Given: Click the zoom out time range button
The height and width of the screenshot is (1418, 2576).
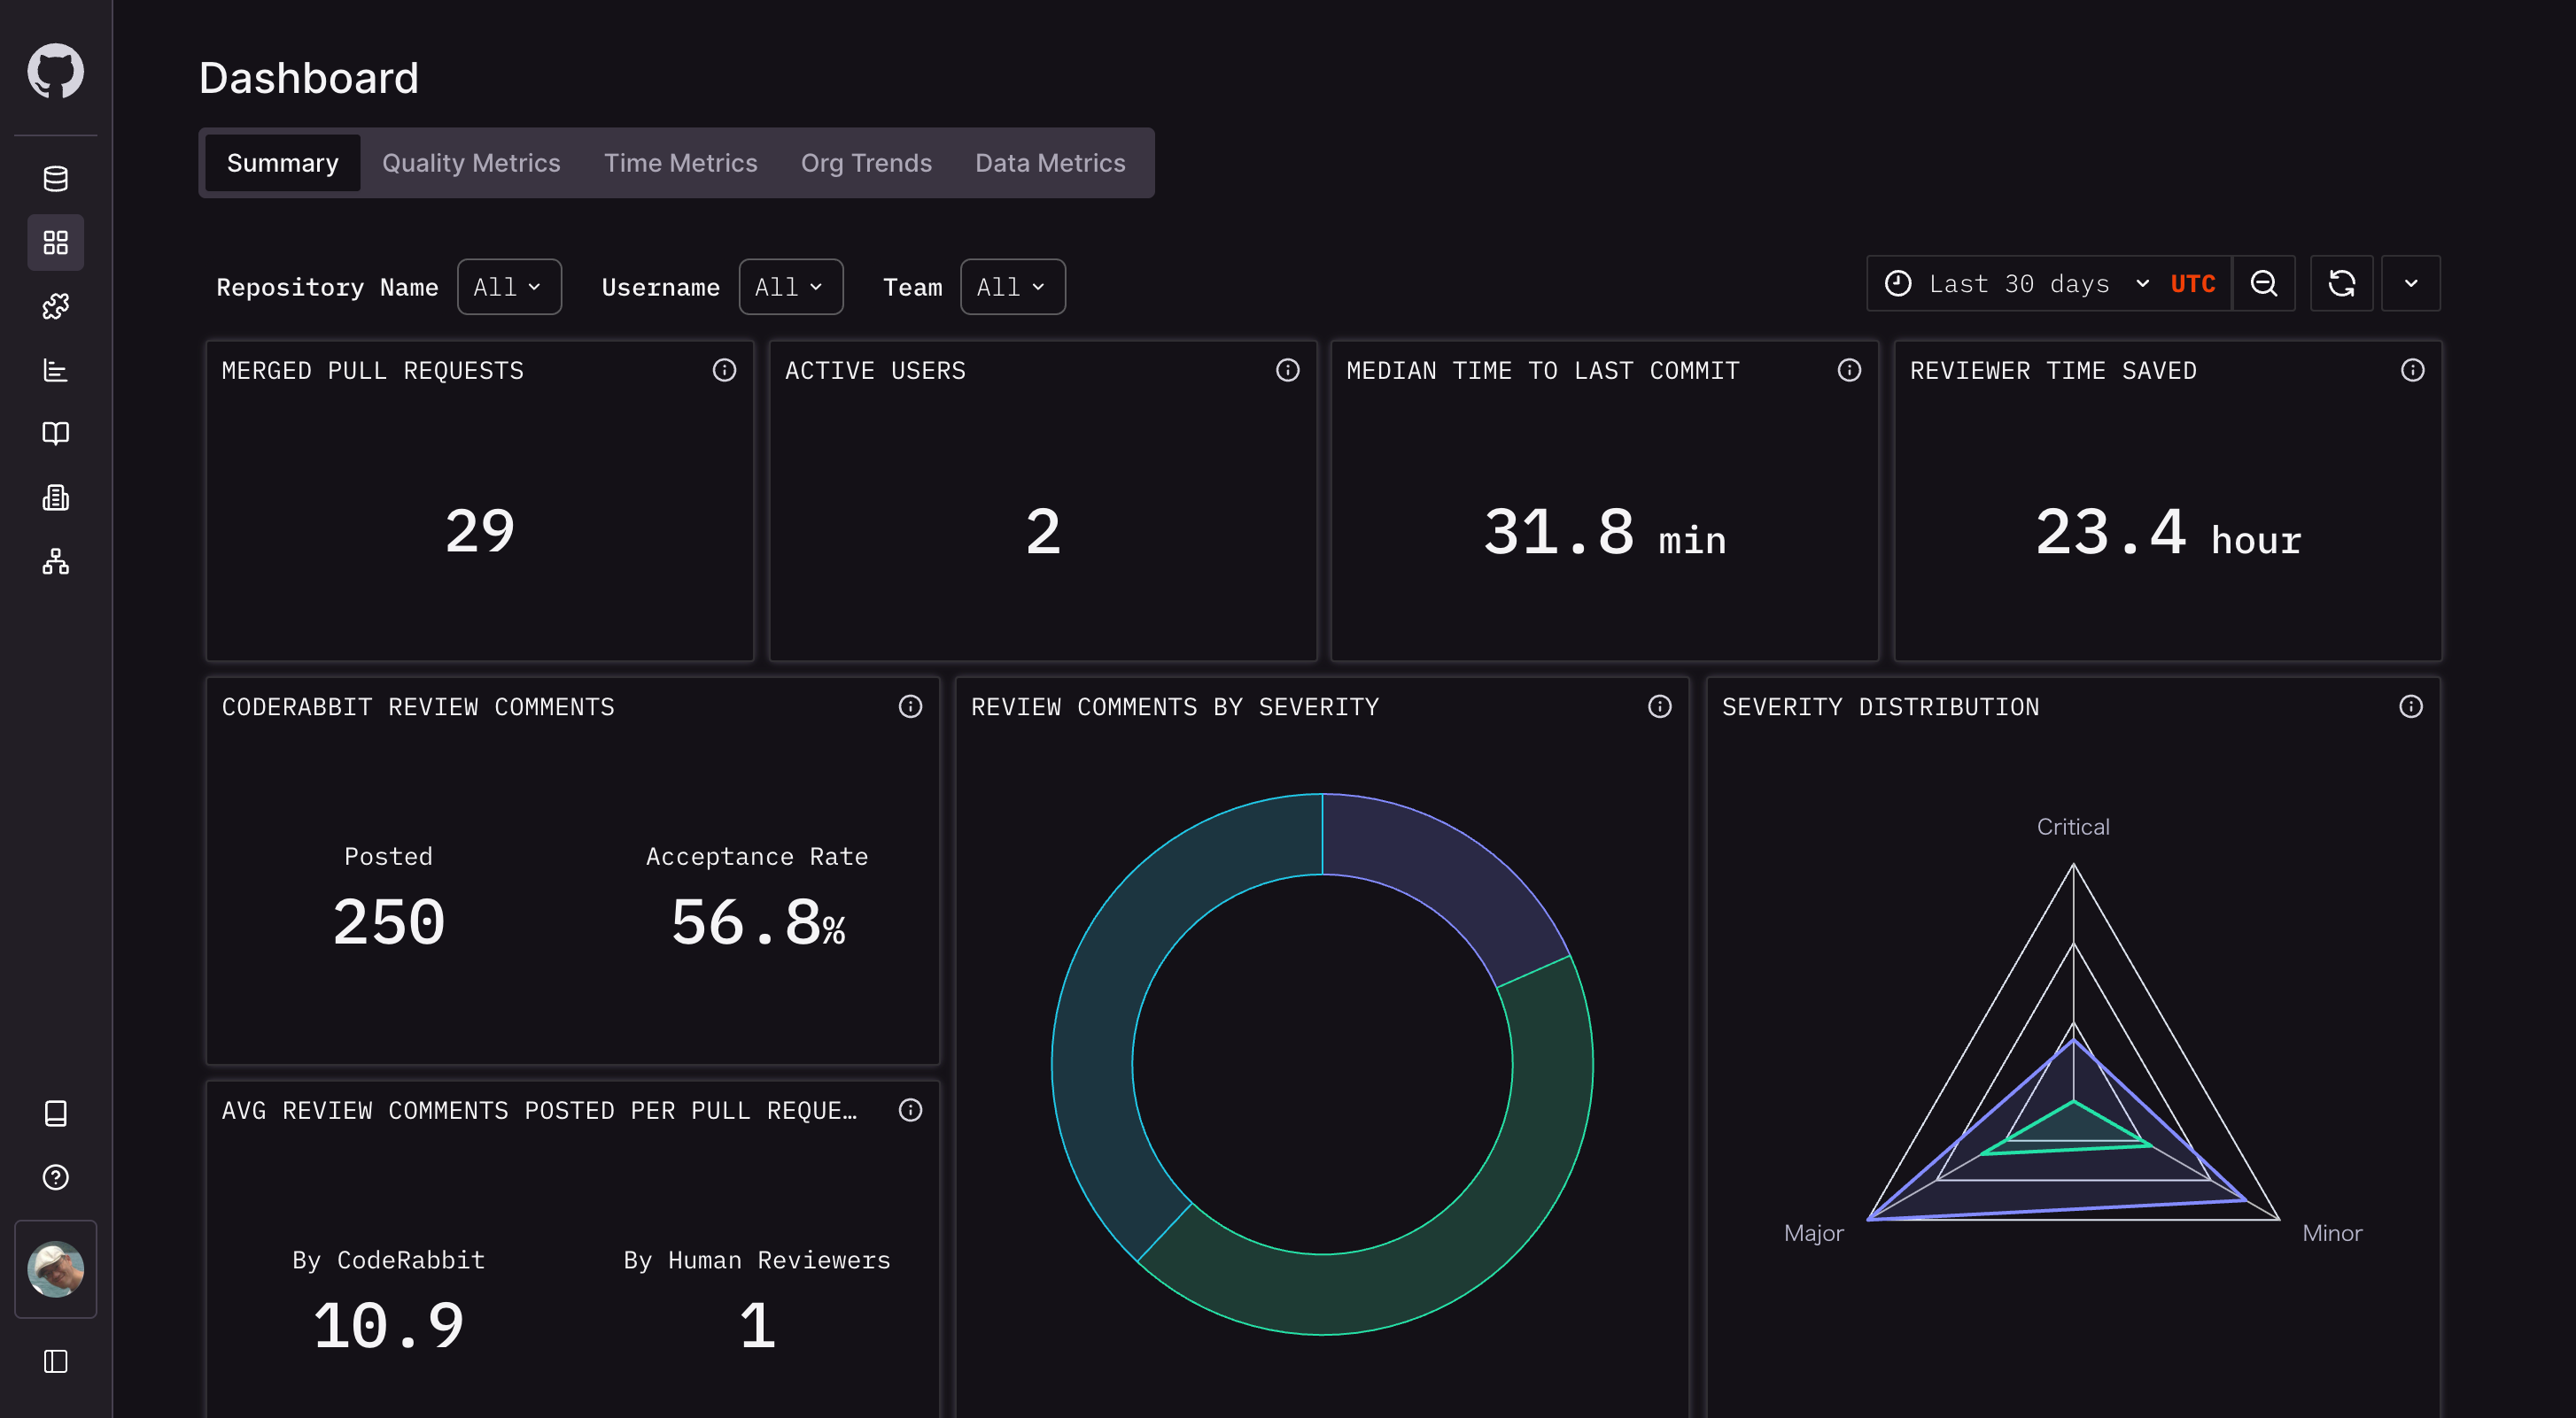Looking at the screenshot, I should [x=2264, y=285].
